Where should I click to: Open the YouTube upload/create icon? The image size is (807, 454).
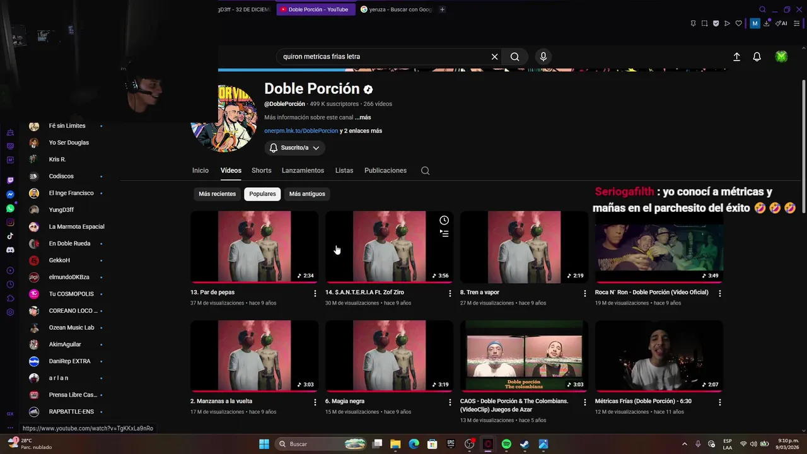(x=736, y=57)
